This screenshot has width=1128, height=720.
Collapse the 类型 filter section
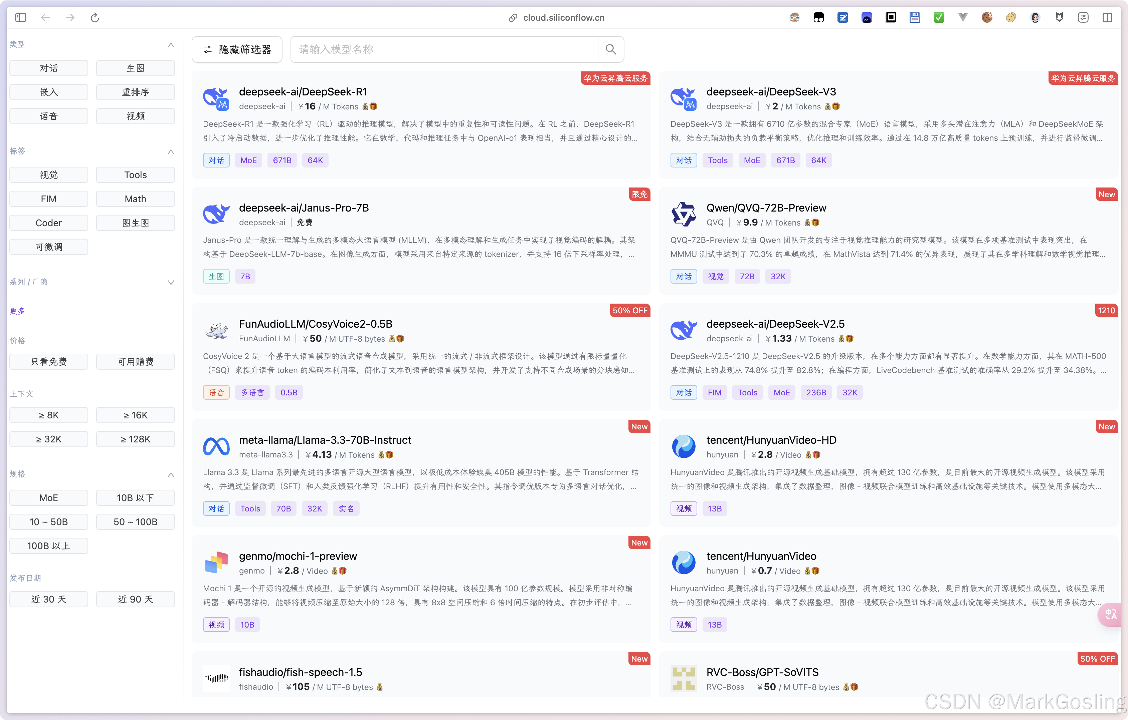[171, 45]
